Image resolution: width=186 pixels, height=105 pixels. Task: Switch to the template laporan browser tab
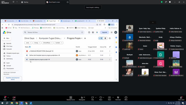pos(67,21)
